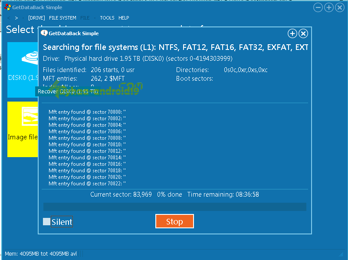
Task: Select log line for sector 70816
Action: [x=87, y=164]
